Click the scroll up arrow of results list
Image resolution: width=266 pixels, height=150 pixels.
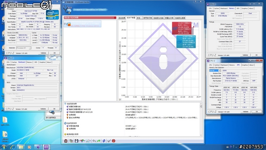(201, 104)
